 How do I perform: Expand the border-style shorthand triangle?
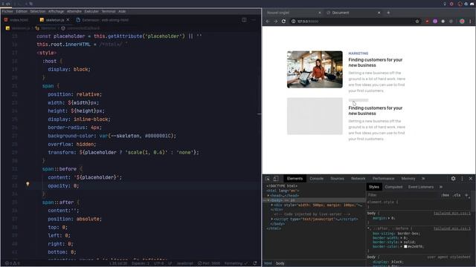(x=402, y=243)
